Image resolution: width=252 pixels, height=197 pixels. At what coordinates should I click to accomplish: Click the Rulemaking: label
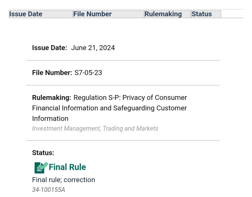click(51, 98)
